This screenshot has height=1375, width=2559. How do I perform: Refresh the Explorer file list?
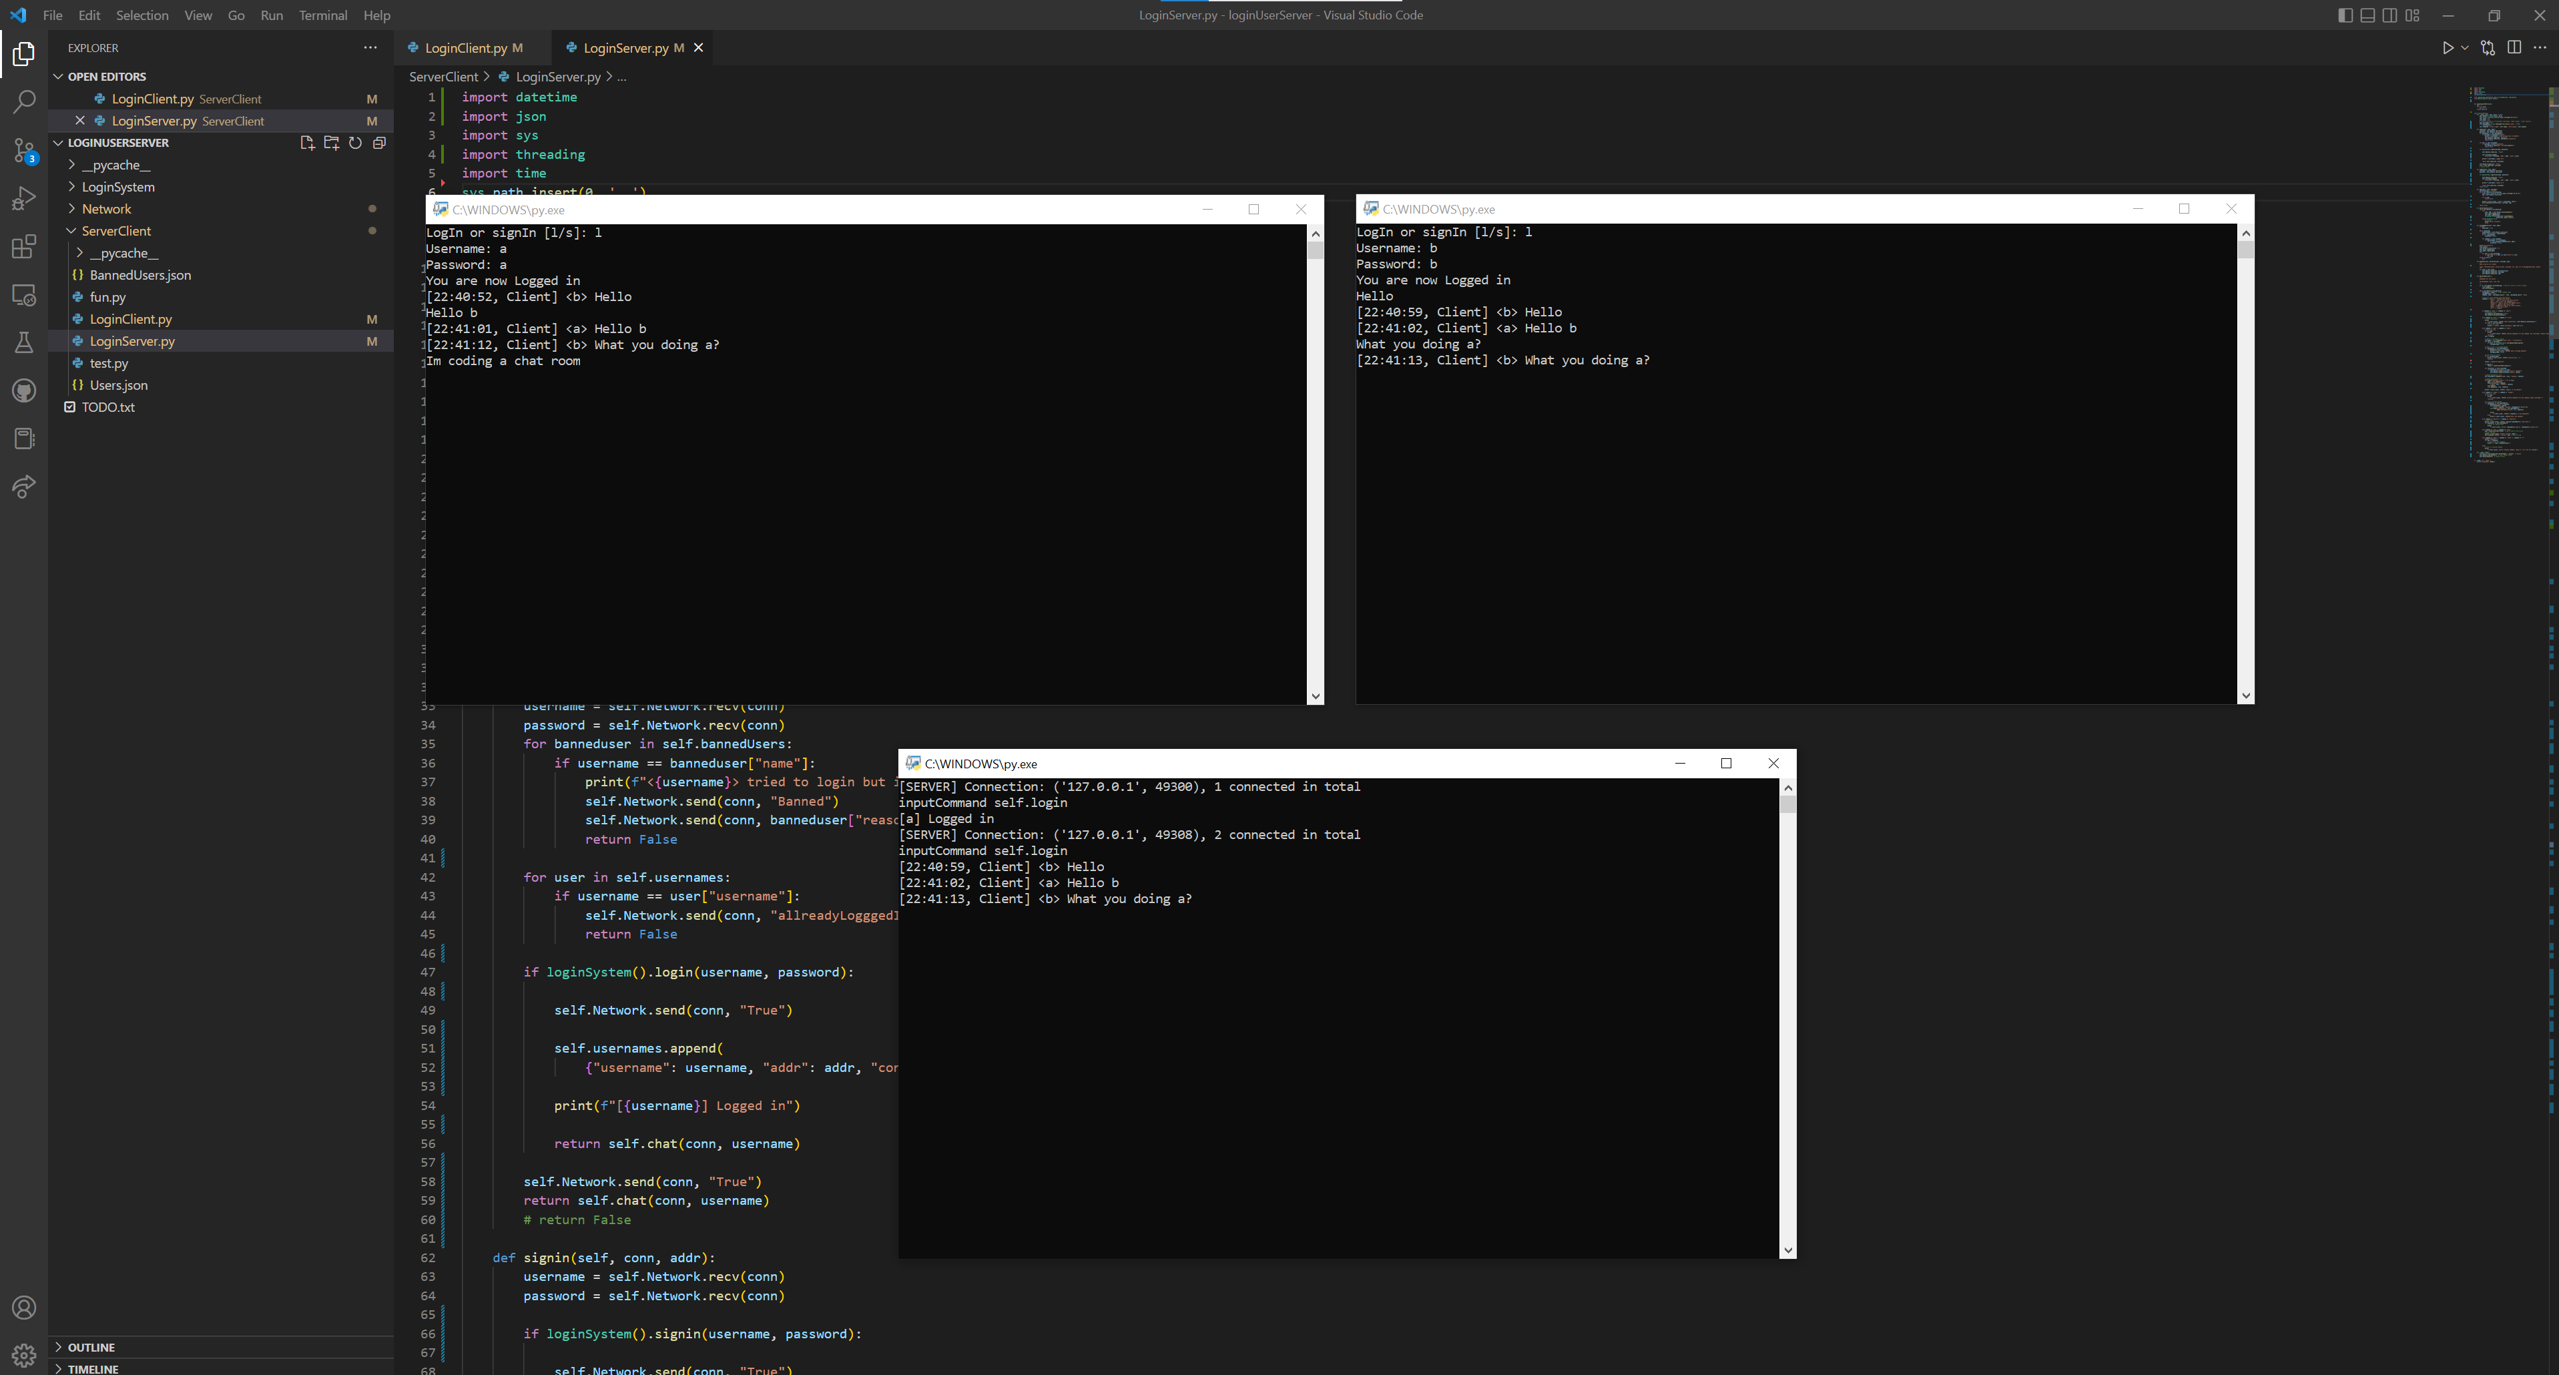[354, 142]
